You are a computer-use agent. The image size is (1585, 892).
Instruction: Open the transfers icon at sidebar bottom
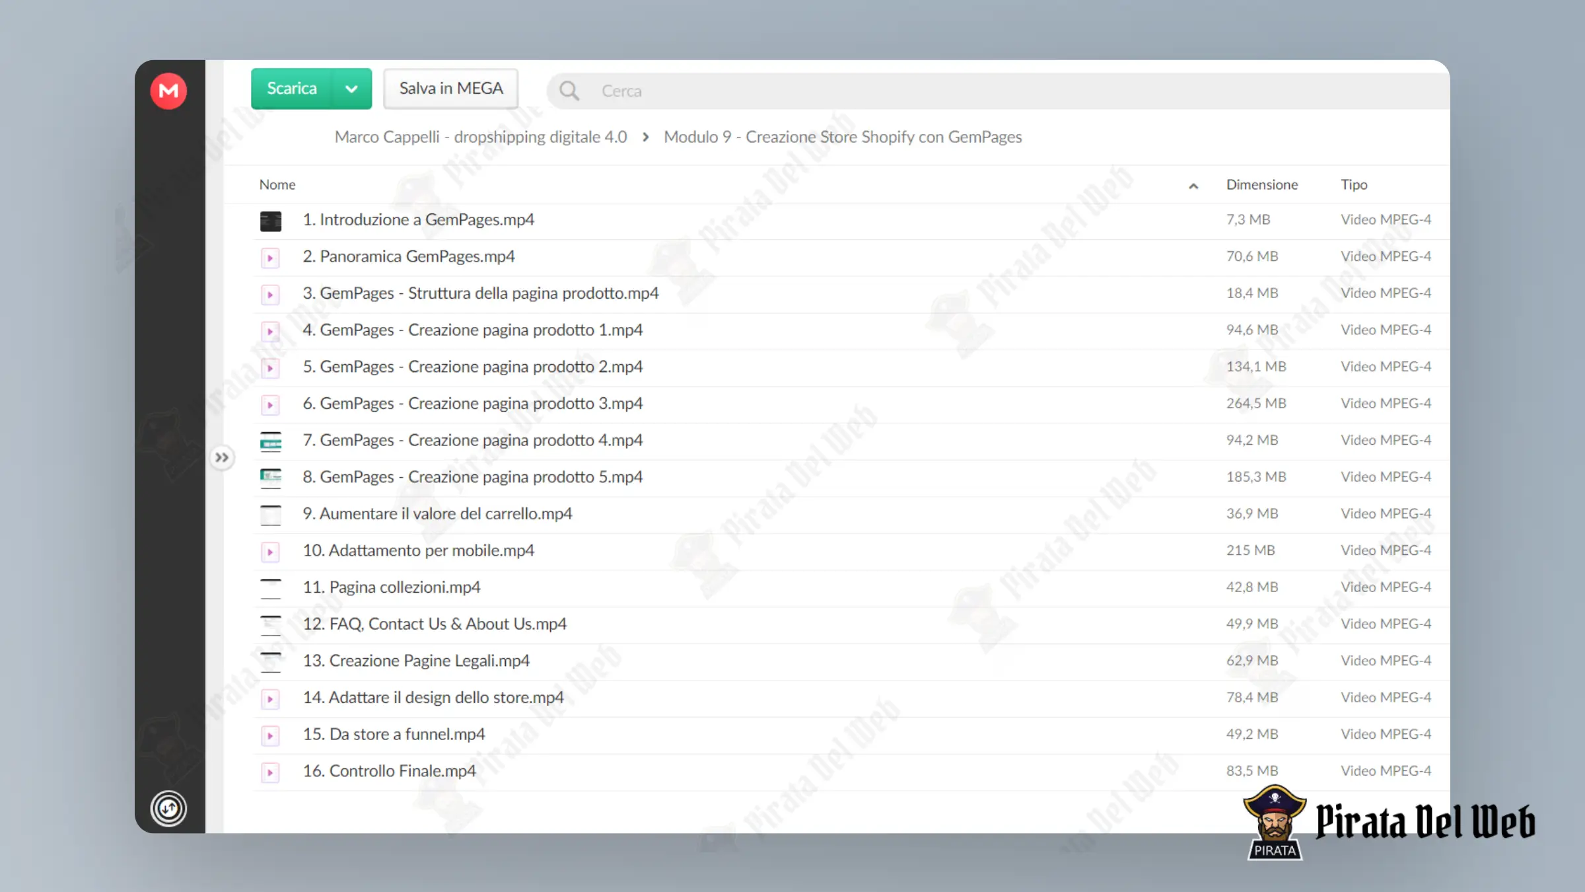pos(168,808)
